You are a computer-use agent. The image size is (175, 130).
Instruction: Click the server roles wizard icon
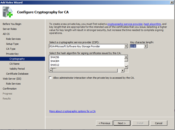point(8,12)
